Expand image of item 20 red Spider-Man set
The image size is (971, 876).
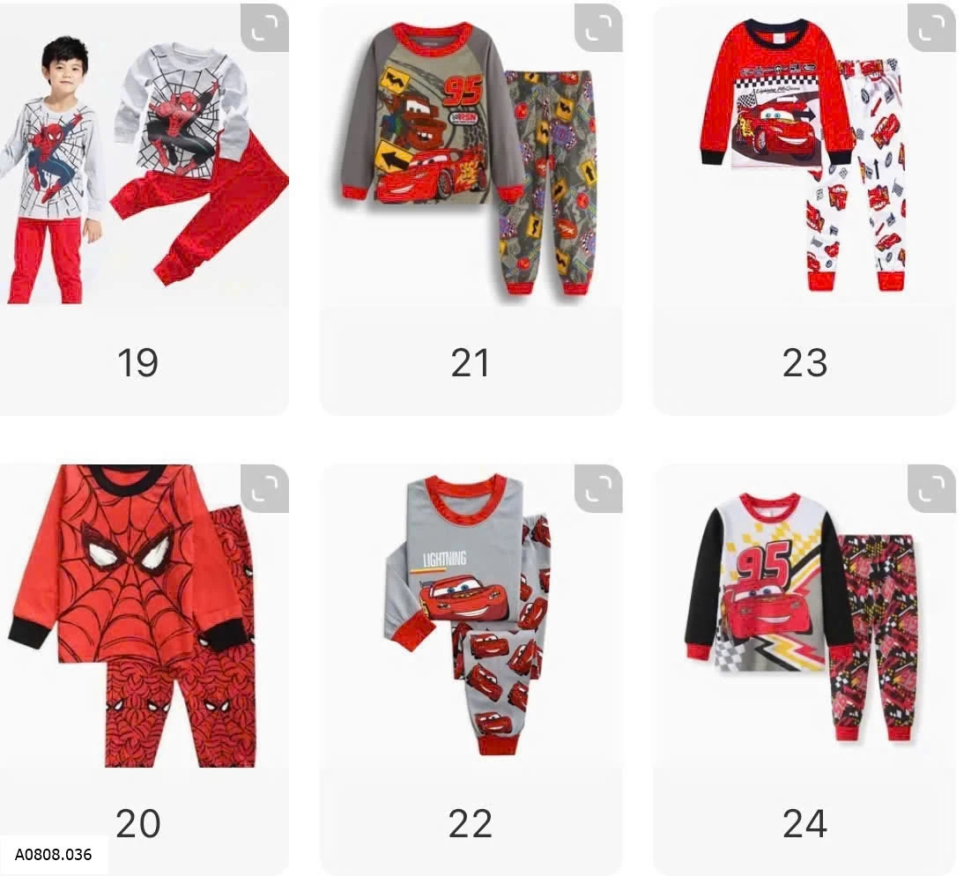pos(264,489)
